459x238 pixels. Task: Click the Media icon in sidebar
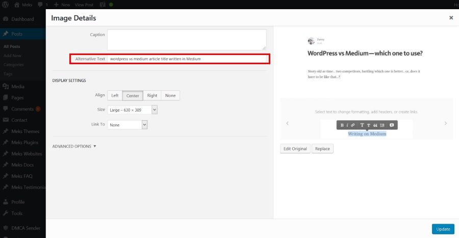(5, 87)
